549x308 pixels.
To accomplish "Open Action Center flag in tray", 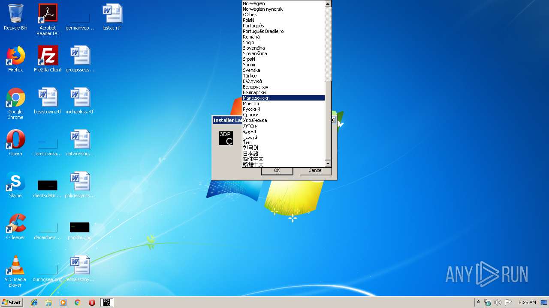I will (508, 302).
